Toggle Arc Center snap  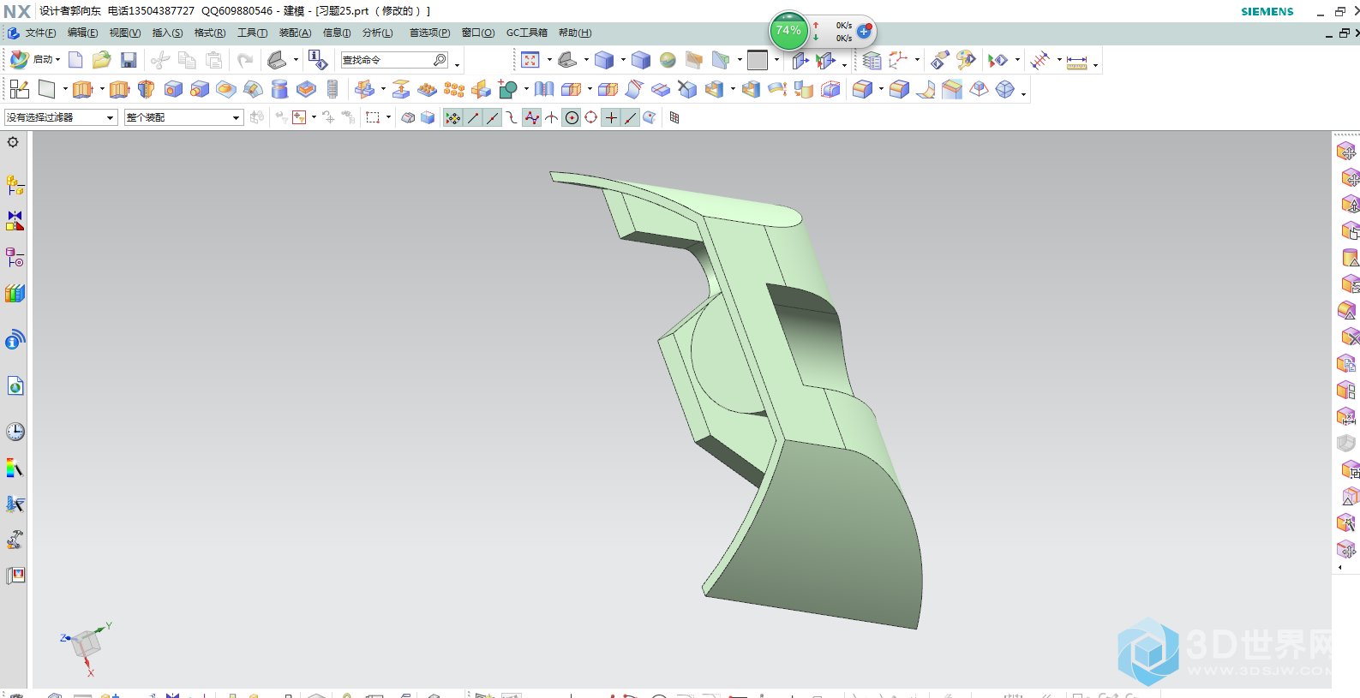[572, 117]
